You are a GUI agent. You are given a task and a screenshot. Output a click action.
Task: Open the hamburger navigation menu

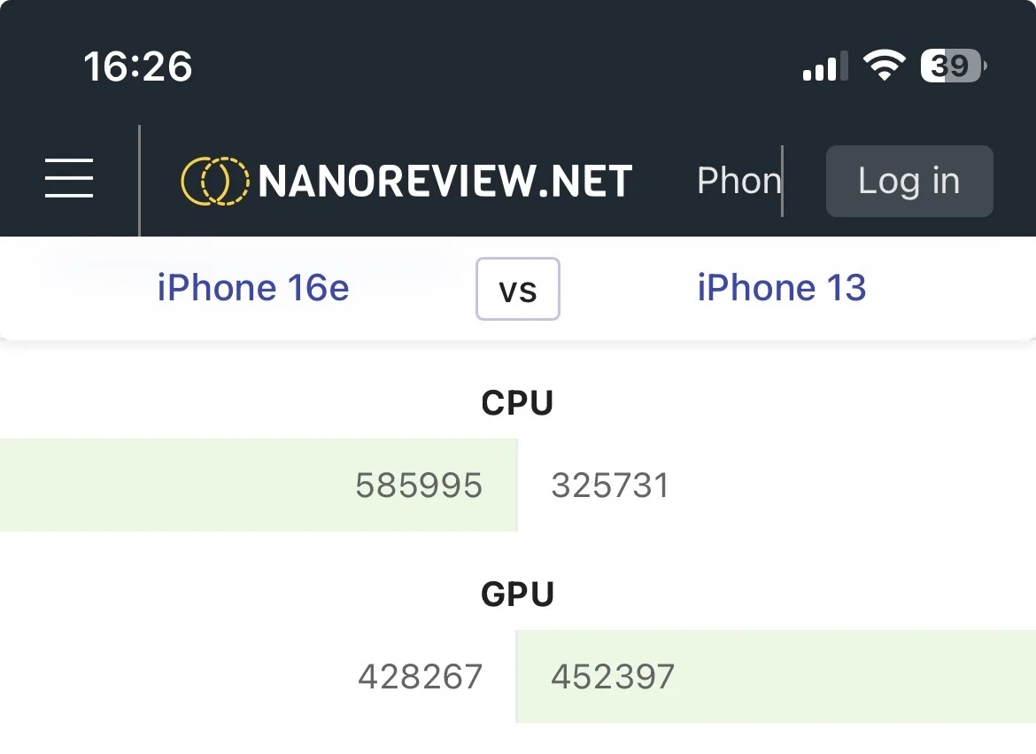69,179
